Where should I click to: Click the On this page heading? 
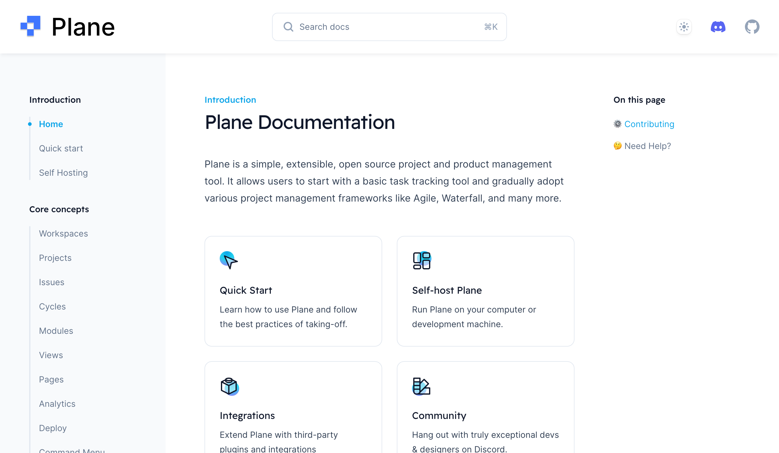click(x=639, y=100)
